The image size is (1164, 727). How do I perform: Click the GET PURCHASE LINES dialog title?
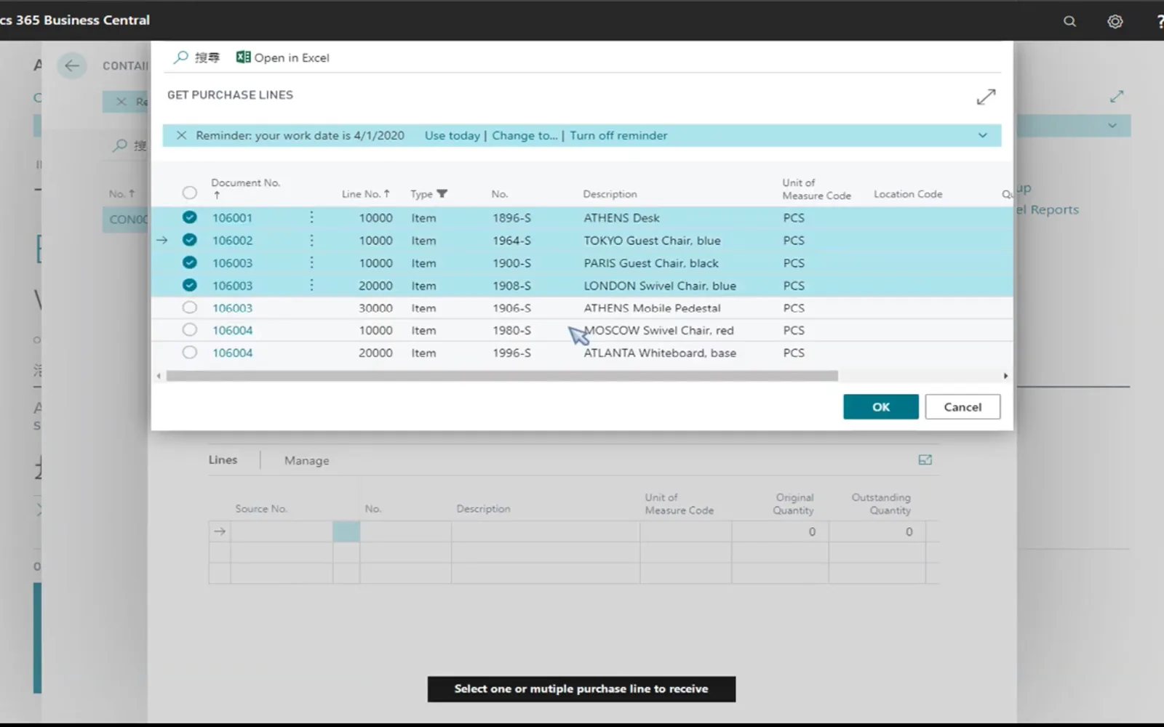tap(230, 95)
